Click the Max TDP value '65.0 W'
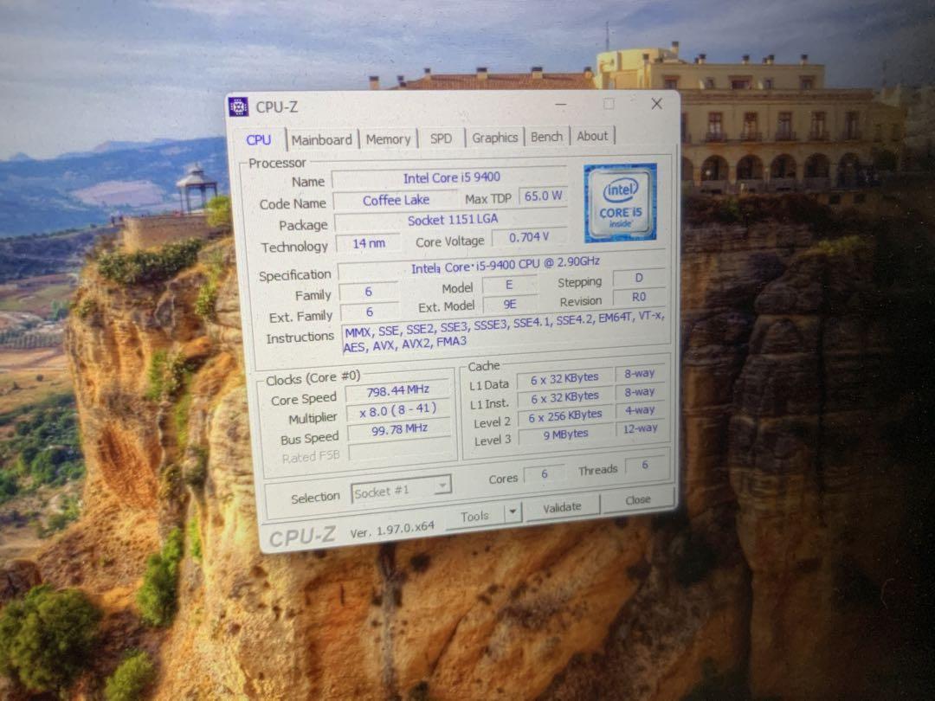This screenshot has width=935, height=701. click(x=543, y=196)
